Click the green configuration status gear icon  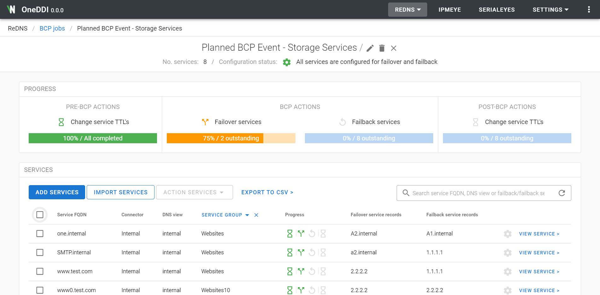287,62
